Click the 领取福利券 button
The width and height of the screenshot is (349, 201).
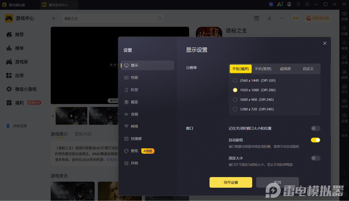318,18
